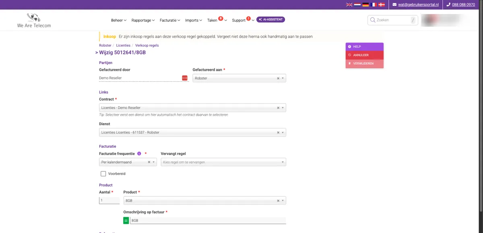Select the German flag language option

(365, 5)
